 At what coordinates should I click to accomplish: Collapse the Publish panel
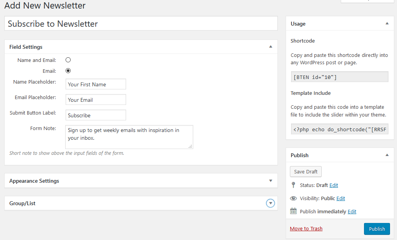(x=387, y=155)
